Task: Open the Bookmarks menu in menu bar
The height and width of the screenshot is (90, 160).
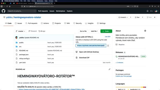Action: pos(40,1)
